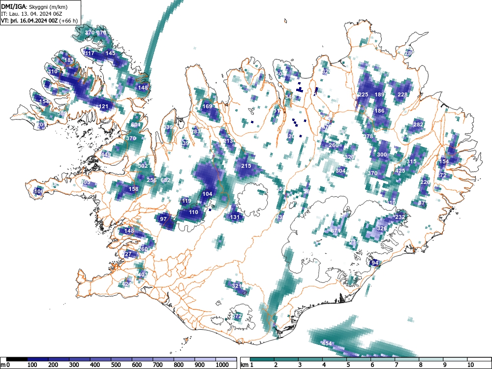Select the 186 value label
The image size is (492, 369).
379,110
